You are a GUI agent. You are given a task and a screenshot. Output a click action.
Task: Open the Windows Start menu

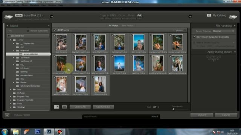click(x=5, y=132)
